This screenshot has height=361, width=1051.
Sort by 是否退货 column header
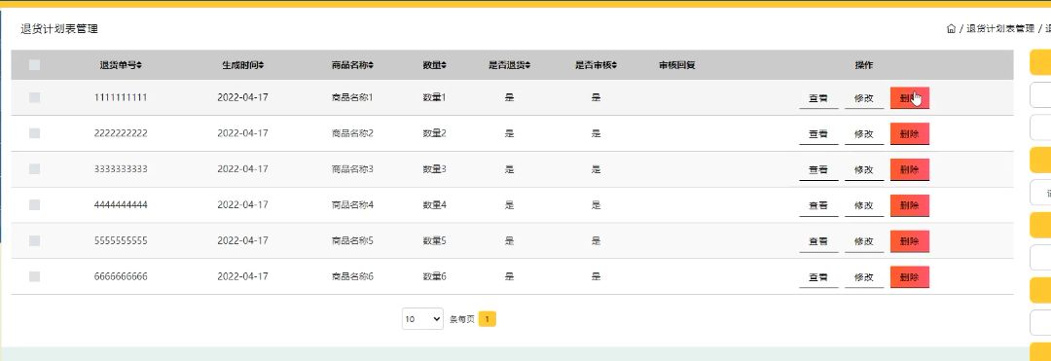pyautogui.click(x=509, y=65)
